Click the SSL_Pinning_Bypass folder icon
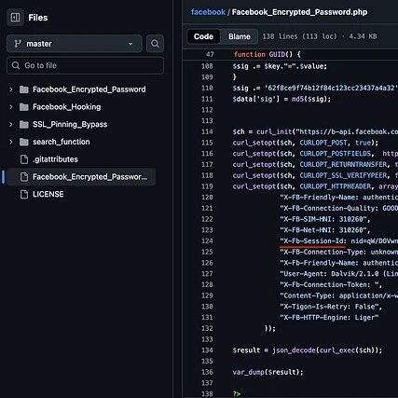Image resolution: width=398 pixels, height=398 pixels. point(24,124)
